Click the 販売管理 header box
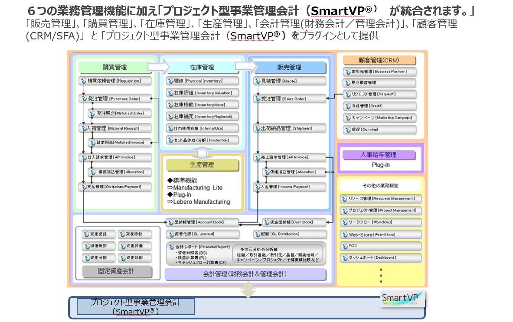The height and width of the screenshot is (322, 513). coord(290,67)
